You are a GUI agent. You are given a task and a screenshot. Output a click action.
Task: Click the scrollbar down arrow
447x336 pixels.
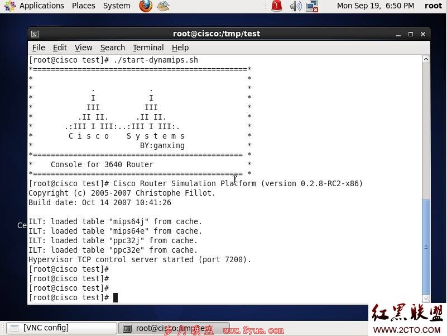pyautogui.click(x=426, y=299)
